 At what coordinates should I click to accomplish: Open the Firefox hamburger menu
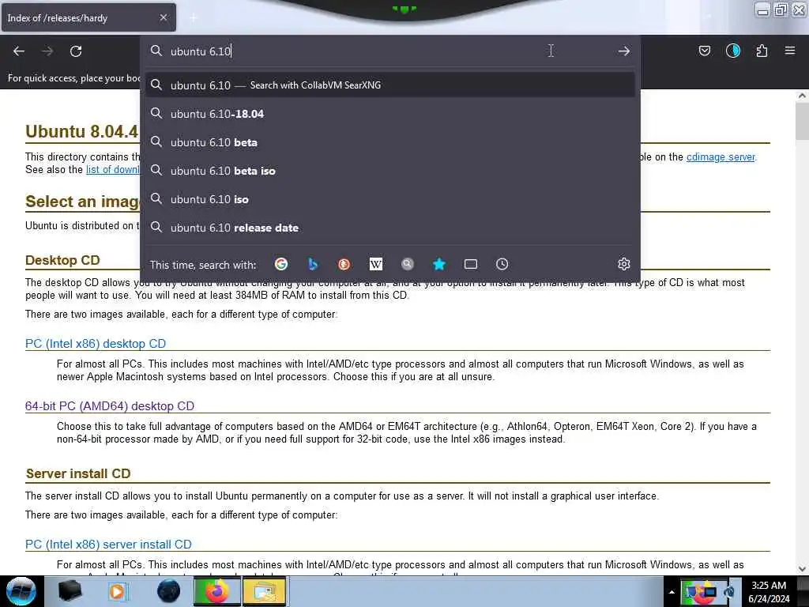[x=790, y=51]
